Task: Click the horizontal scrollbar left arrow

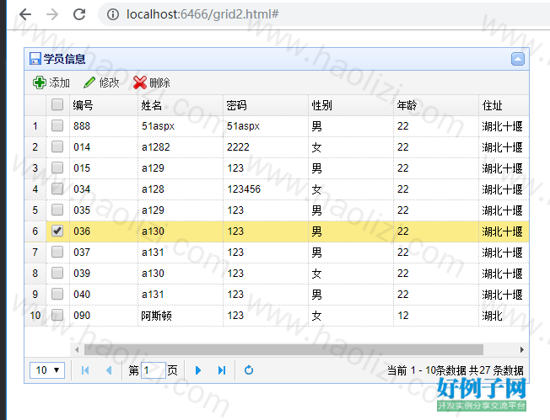Action: point(77,349)
